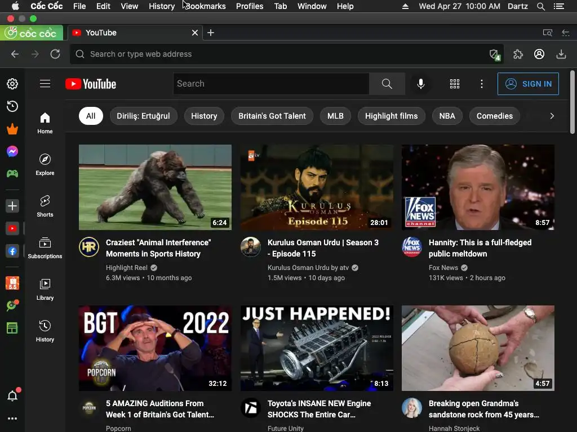This screenshot has height=432, width=577.
Task: Open the browser profile account icon
Action: pos(539,54)
